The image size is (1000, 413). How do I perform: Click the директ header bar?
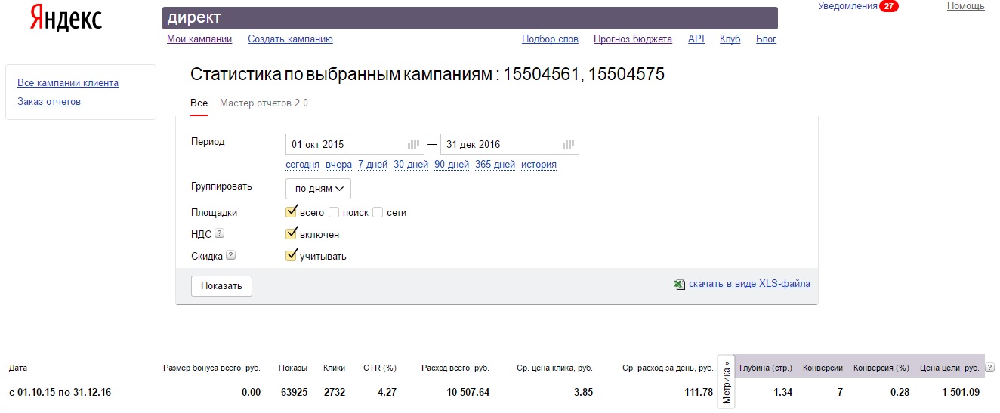(x=470, y=18)
